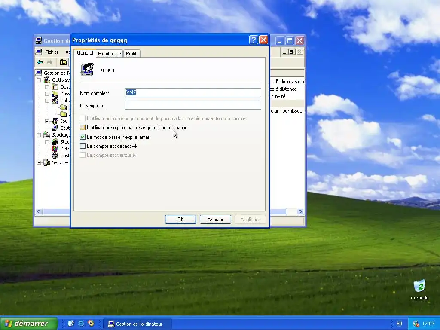
Task: Switch to the Général tab
Action: pos(85,53)
